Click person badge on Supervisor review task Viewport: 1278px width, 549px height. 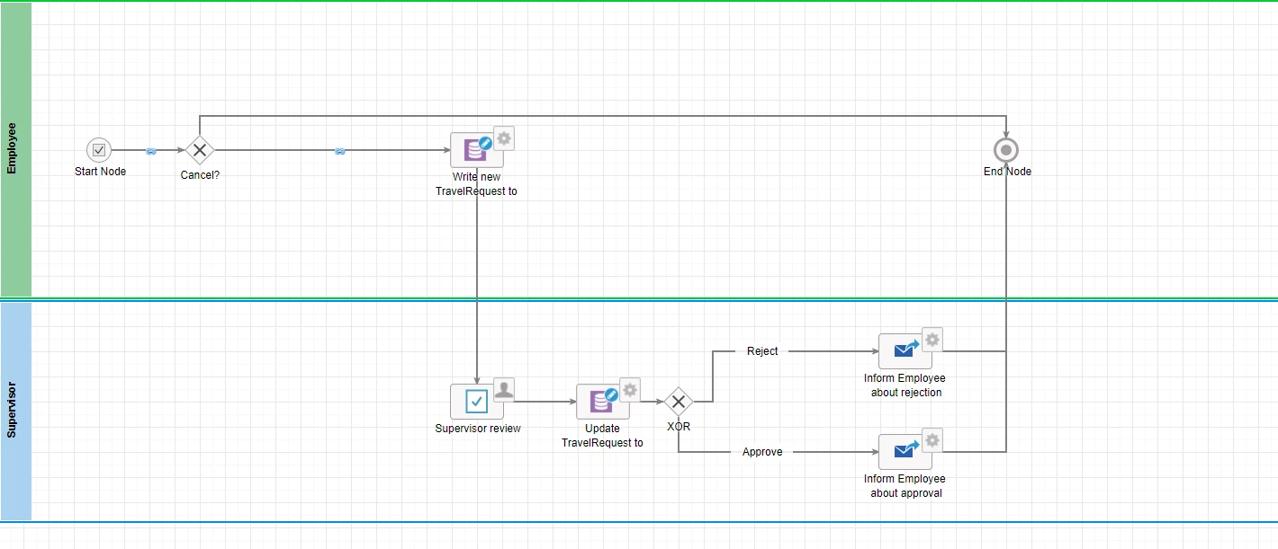pyautogui.click(x=504, y=389)
